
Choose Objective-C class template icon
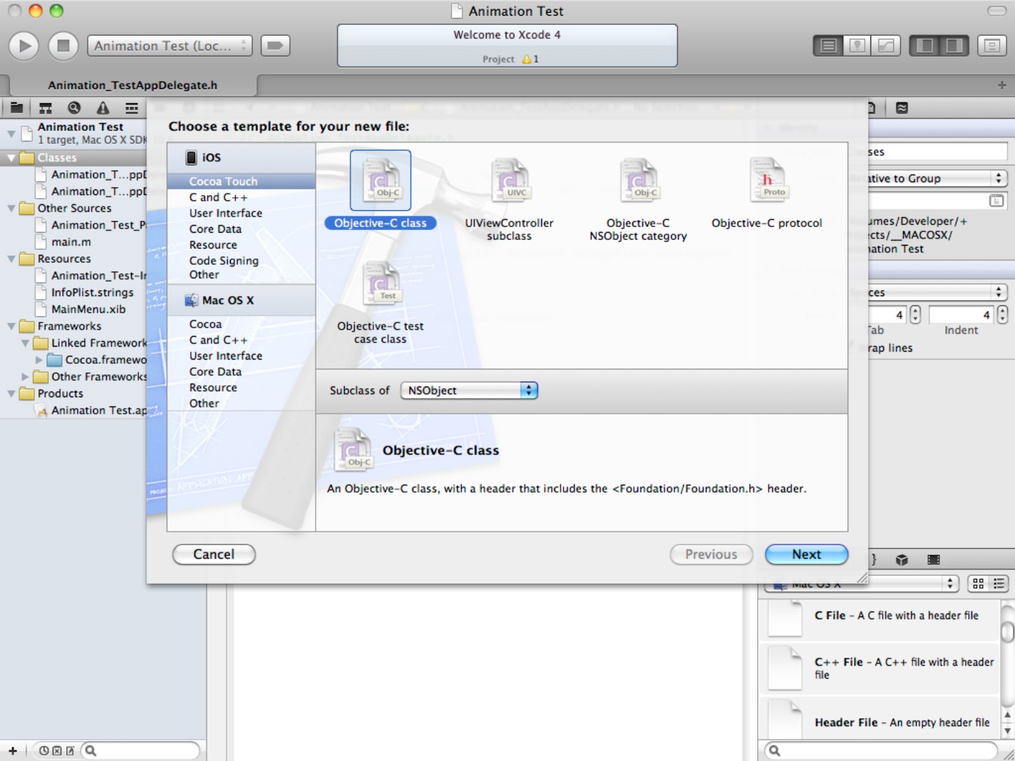coord(380,180)
